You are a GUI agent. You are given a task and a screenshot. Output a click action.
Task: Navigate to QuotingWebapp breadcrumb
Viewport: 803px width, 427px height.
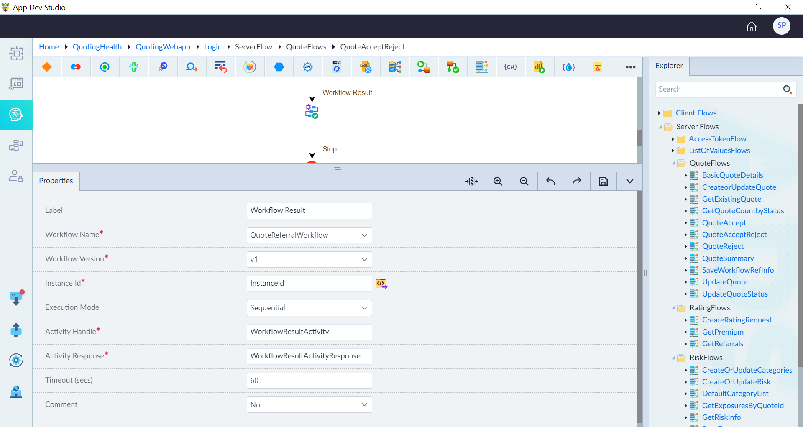163,47
